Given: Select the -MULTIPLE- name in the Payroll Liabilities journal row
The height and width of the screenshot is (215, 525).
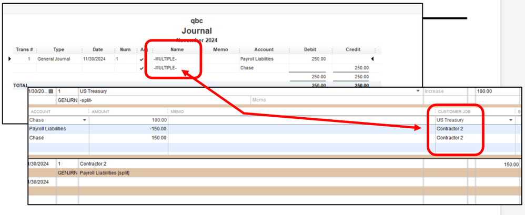Looking at the screenshot, I should [x=165, y=59].
